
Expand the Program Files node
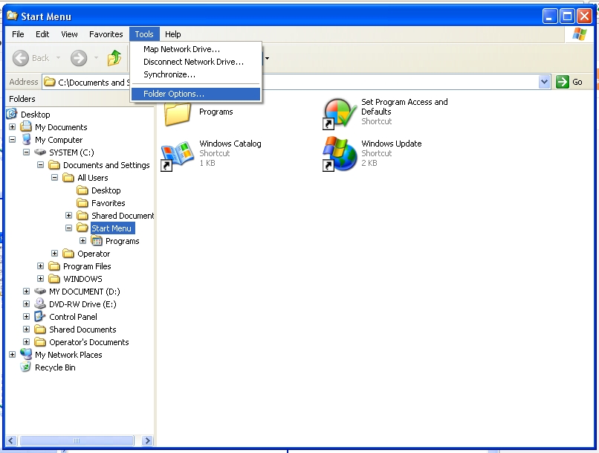40,266
